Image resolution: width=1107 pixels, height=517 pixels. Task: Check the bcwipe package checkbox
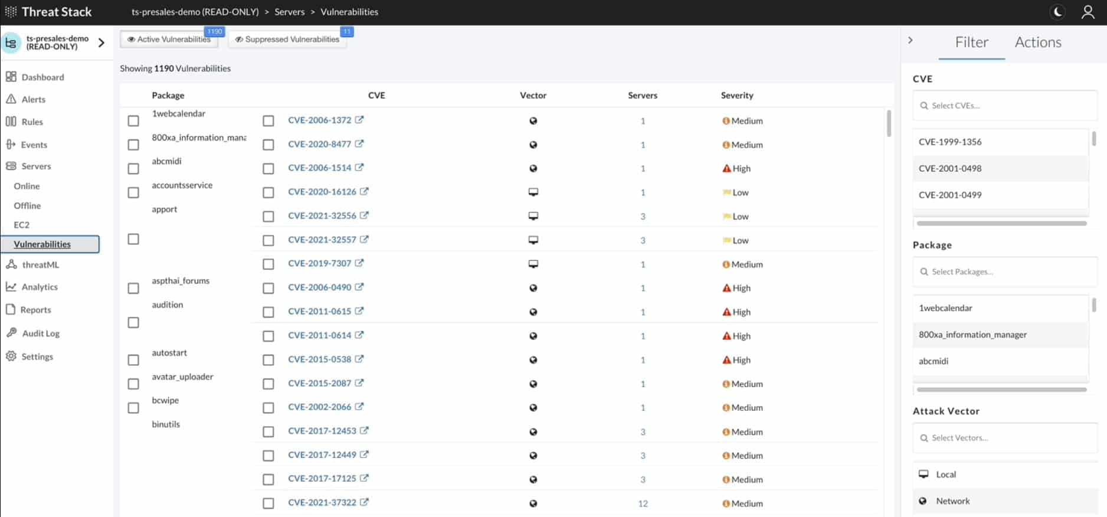[x=133, y=408]
